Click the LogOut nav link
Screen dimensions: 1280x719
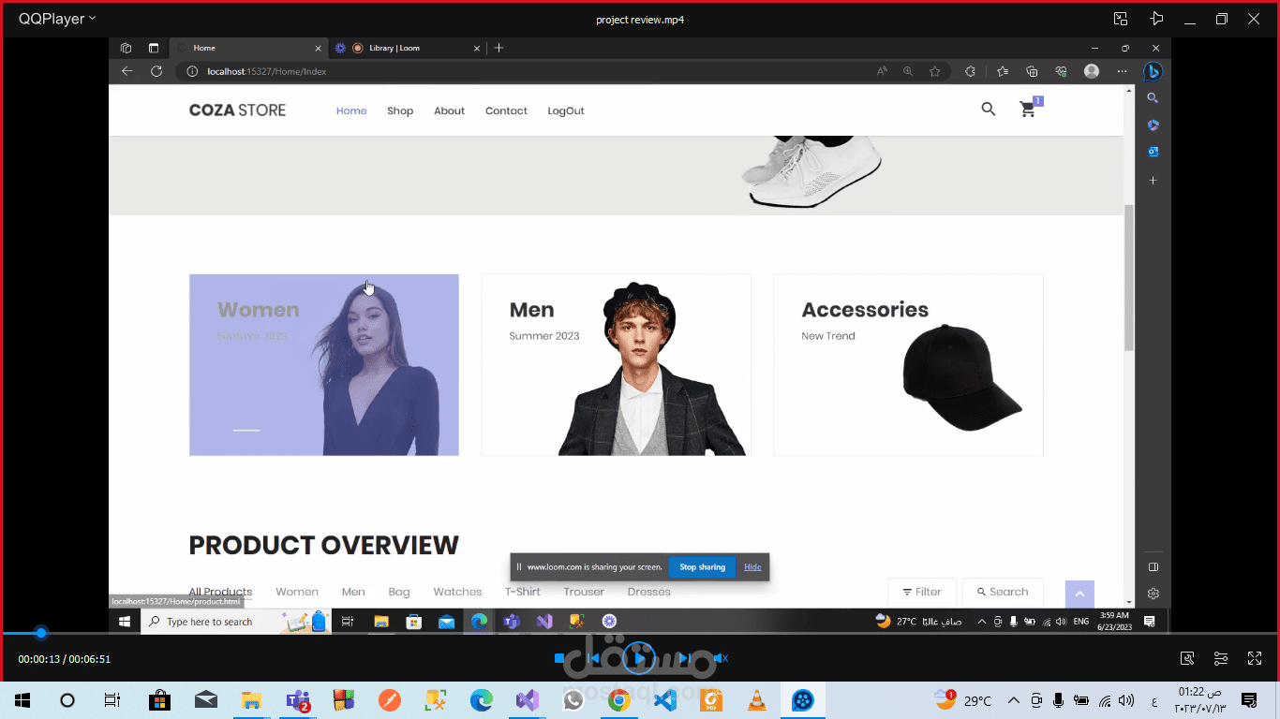point(566,110)
